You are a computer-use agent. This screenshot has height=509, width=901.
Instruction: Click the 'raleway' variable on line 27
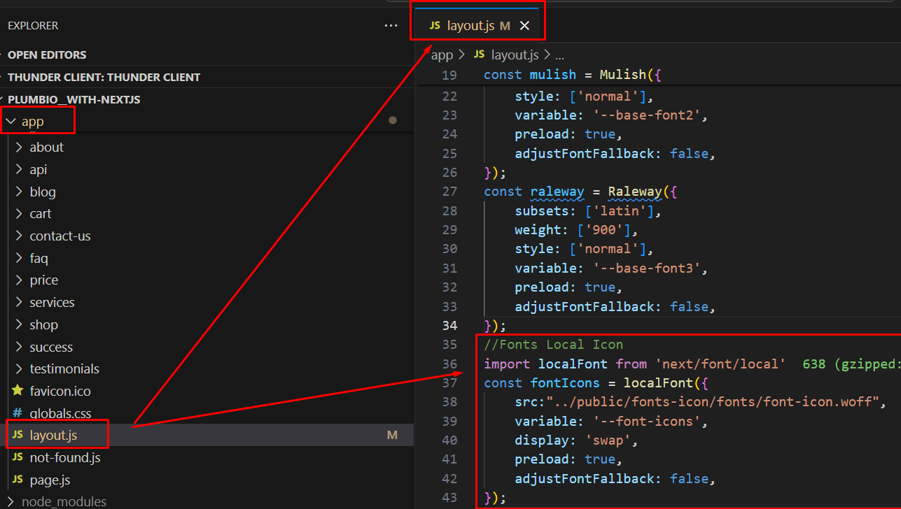557,191
